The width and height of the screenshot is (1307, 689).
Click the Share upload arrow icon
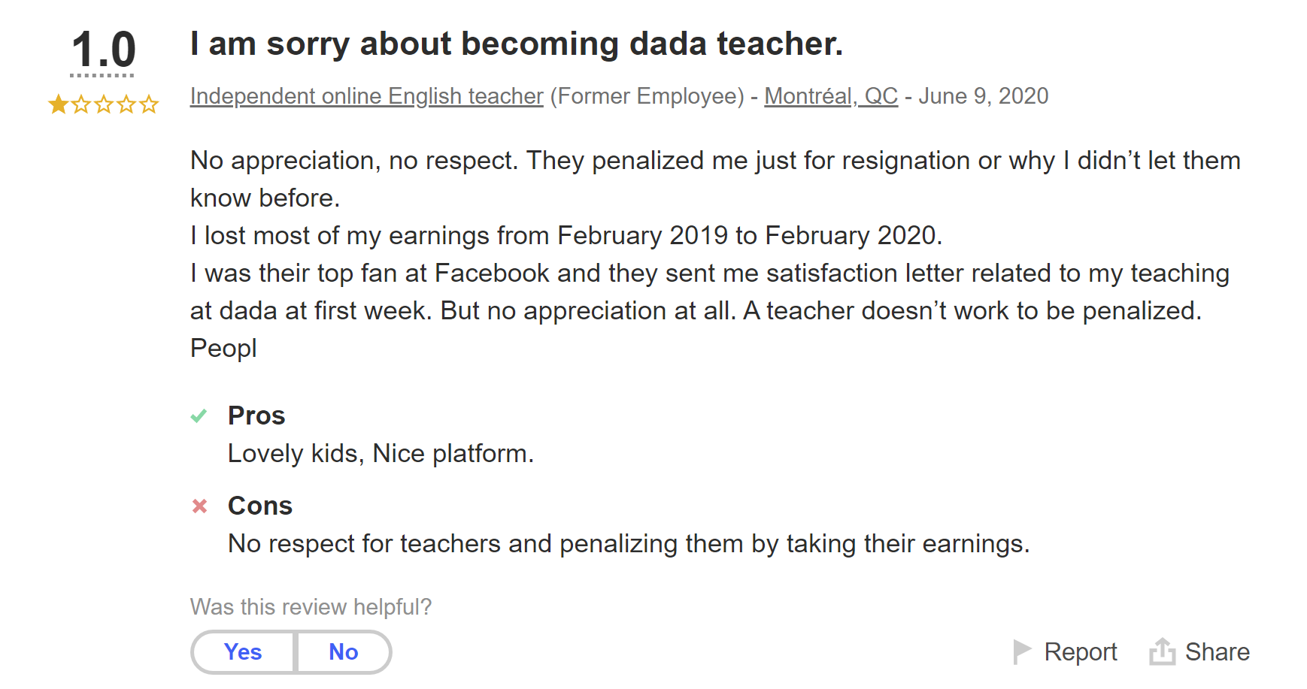point(1162,651)
